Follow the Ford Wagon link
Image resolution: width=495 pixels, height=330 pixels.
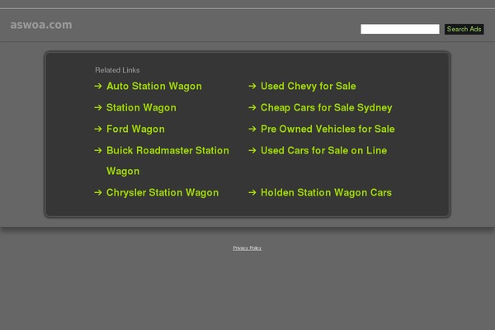point(135,130)
